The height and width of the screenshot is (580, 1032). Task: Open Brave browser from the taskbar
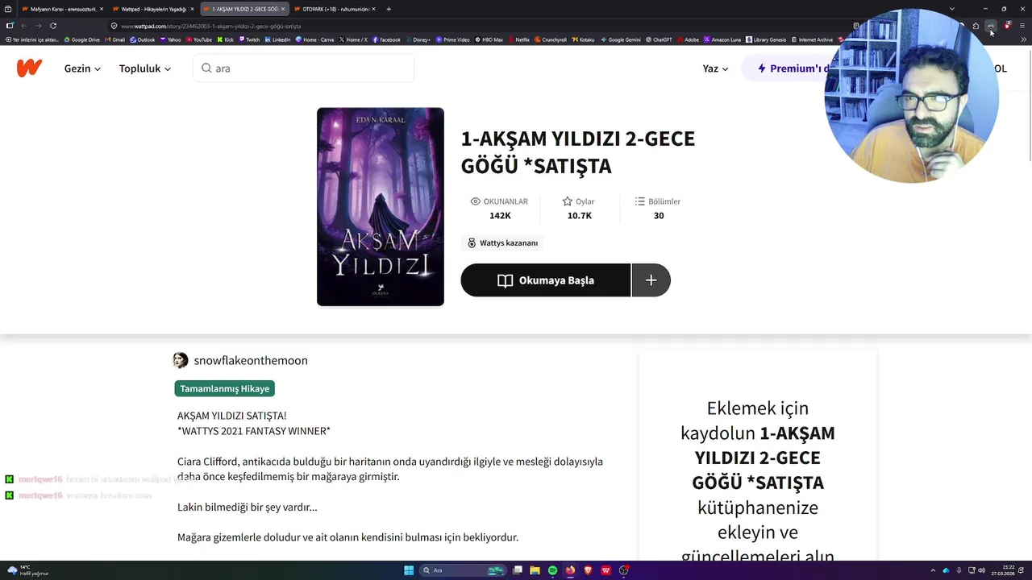click(588, 570)
